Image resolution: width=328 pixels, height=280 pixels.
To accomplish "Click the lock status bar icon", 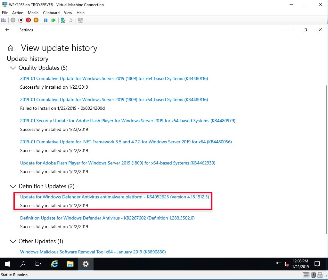I will (x=320, y=275).
